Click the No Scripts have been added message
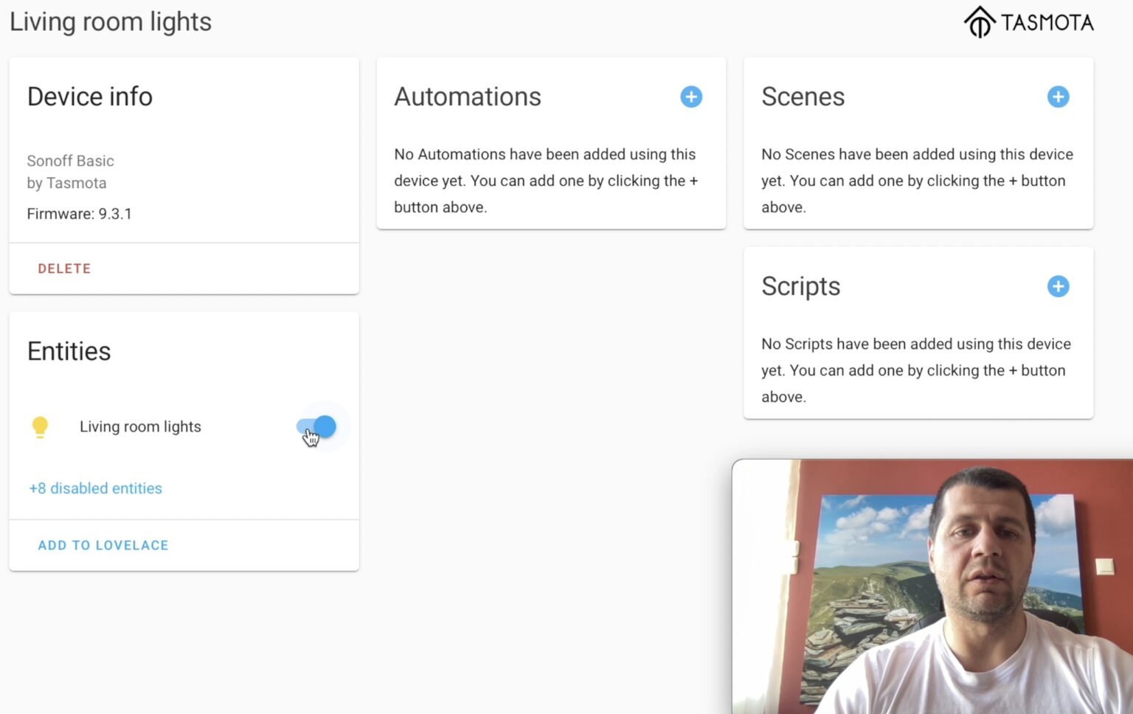Screen dimensions: 1133x714 click(916, 370)
